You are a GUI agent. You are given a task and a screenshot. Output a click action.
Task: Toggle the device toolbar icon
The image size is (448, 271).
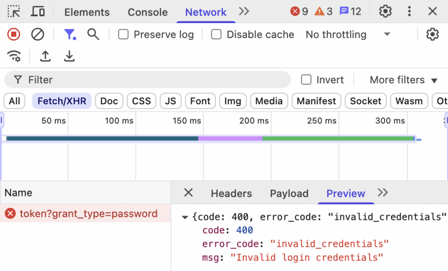point(38,12)
